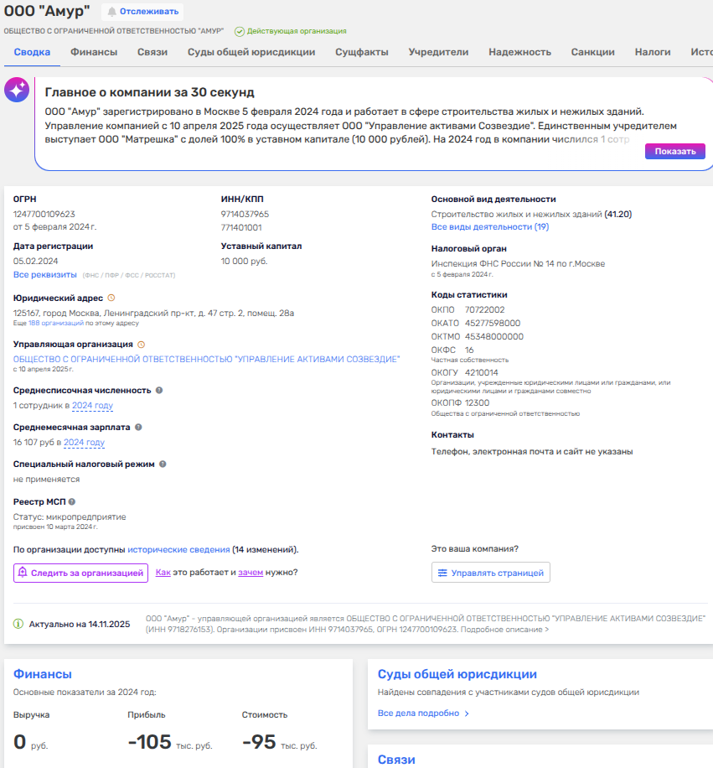Click the help icon next to Специальный налоговый режим
Screen dimensions: 713x768
tap(163, 464)
